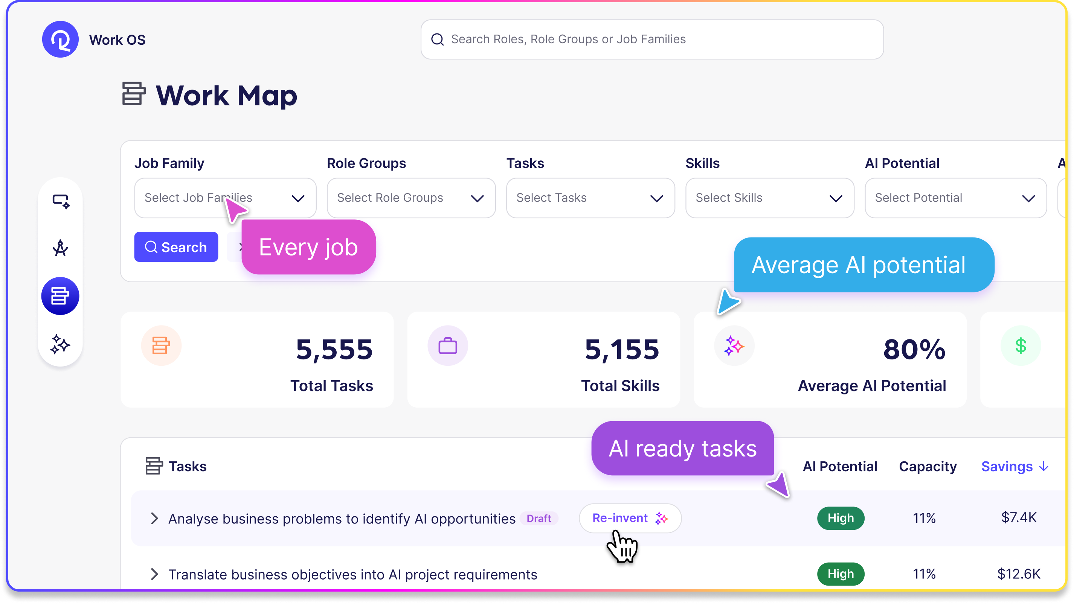
Task: Click the Tasks table header icon
Action: pyautogui.click(x=154, y=466)
